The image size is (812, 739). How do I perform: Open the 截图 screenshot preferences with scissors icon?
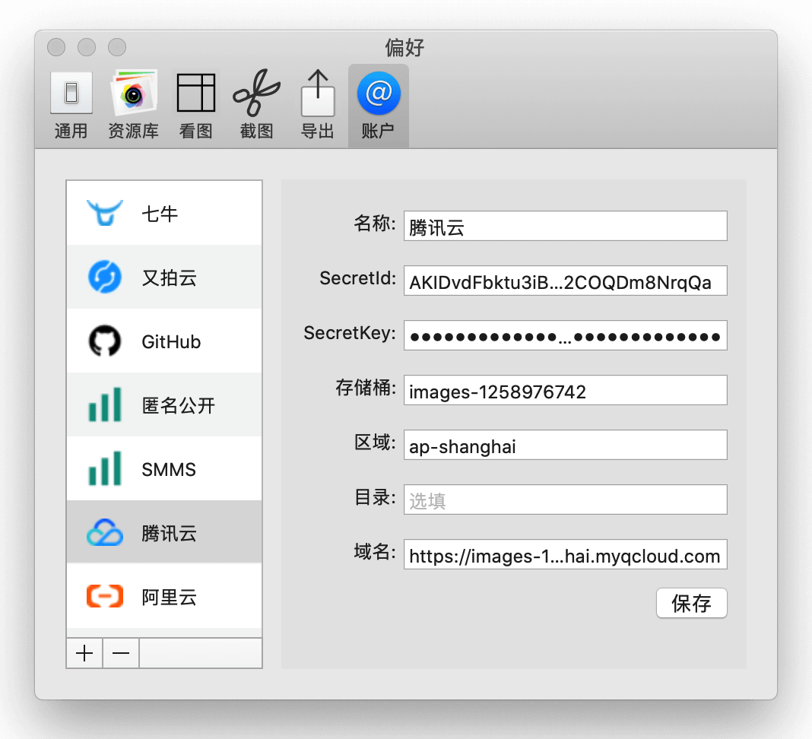pos(256,106)
